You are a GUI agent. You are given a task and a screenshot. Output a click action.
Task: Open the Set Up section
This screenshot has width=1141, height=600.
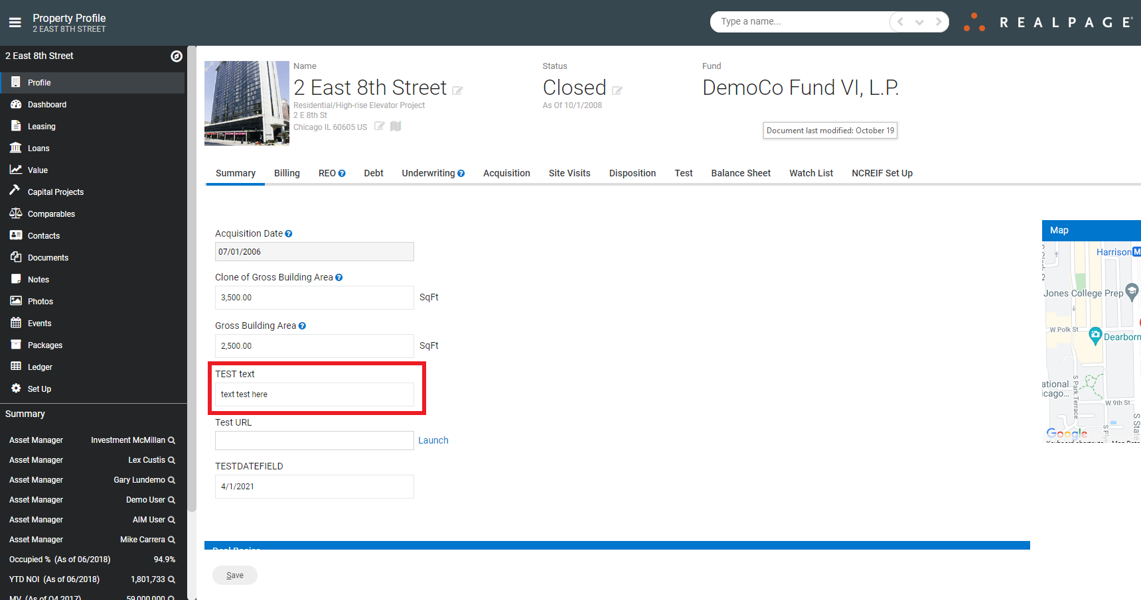pyautogui.click(x=39, y=389)
